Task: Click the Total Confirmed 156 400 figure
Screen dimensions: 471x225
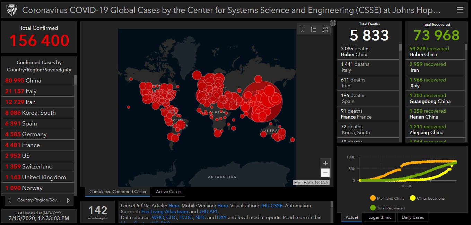Action: click(39, 41)
